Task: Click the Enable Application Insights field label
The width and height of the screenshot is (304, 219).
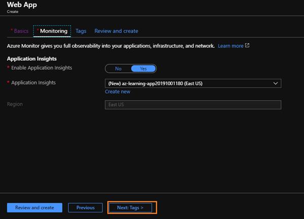Action: click(x=42, y=68)
